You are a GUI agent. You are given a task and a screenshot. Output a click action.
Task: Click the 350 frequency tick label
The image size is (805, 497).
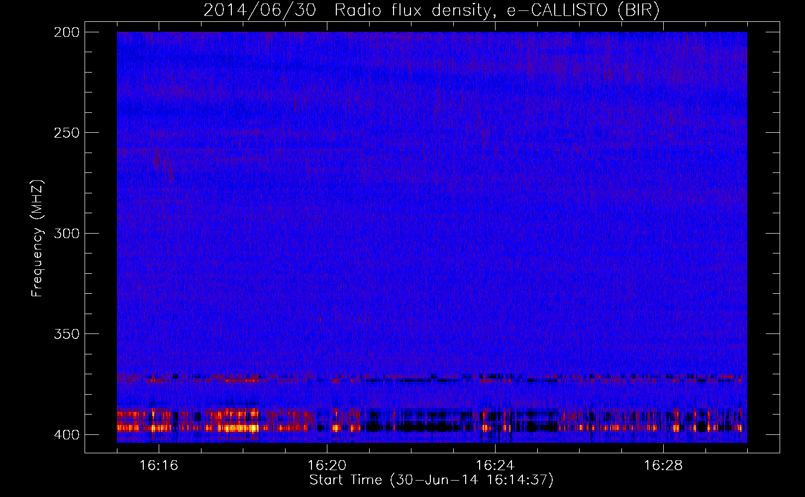[x=66, y=334]
